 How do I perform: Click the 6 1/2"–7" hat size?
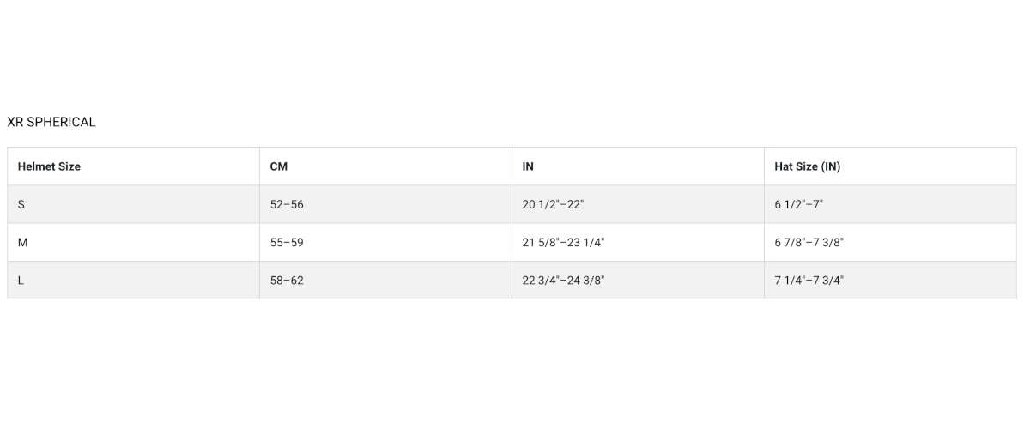click(x=798, y=205)
